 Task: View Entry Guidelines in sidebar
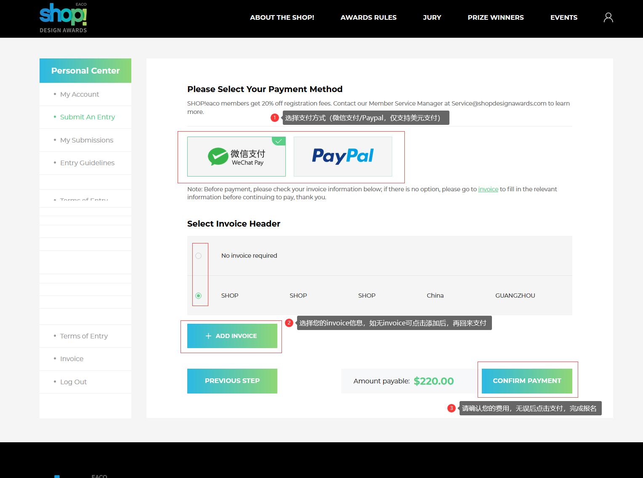[x=87, y=163]
